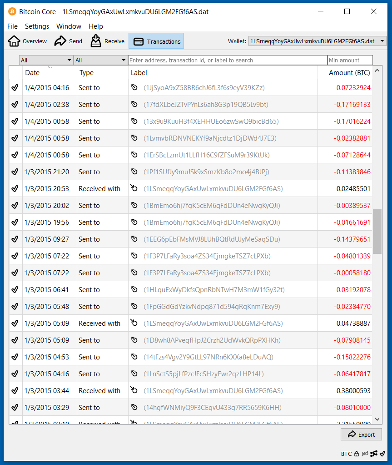Open the Receive page
This screenshot has width=392, height=465.
[x=108, y=41]
